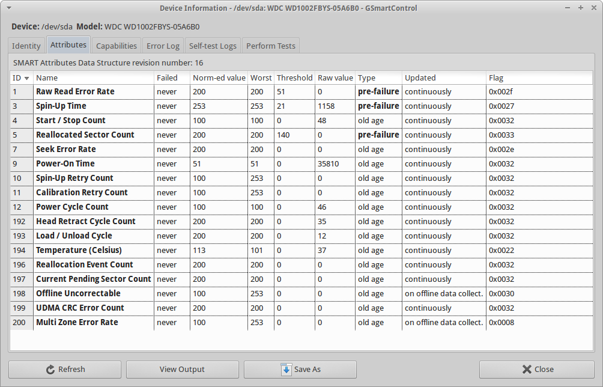Select Reallocation Event Count row
603x387 pixels.
301,264
